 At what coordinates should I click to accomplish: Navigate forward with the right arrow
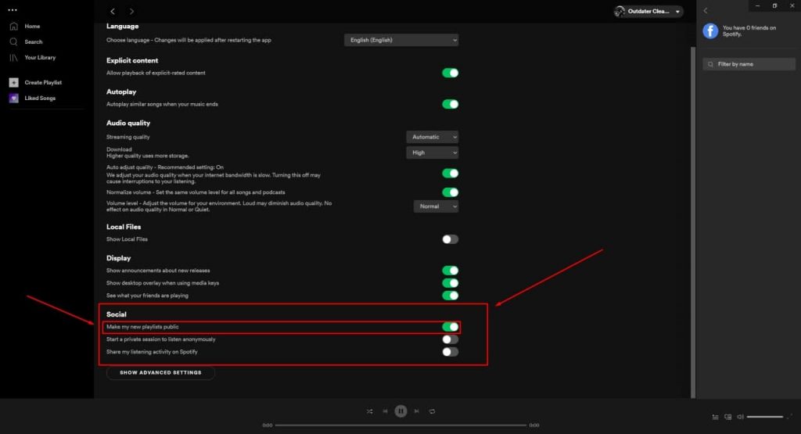(131, 11)
